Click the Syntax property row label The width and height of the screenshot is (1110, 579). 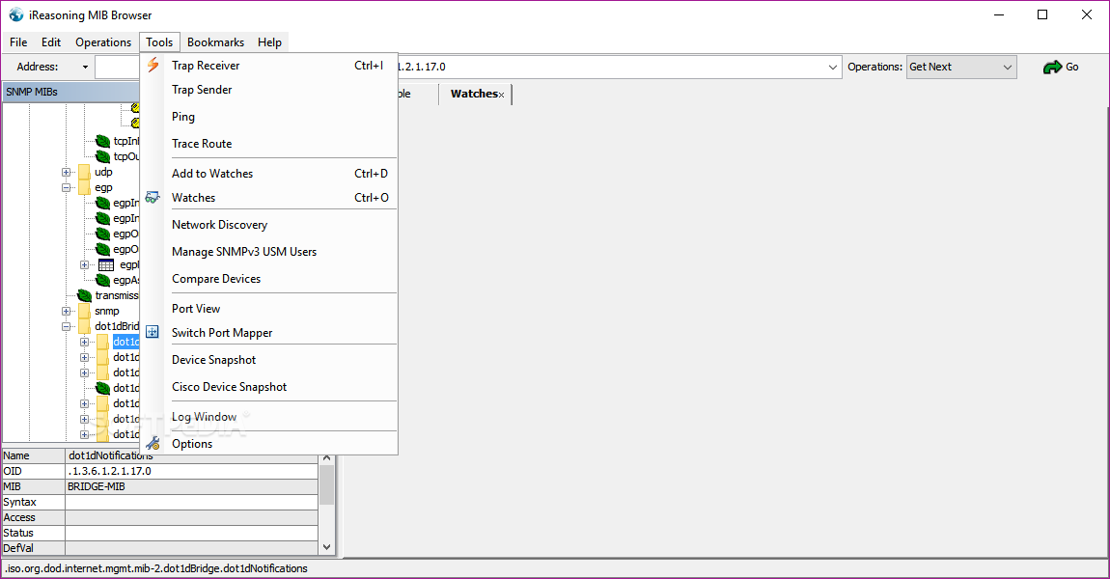tap(20, 503)
